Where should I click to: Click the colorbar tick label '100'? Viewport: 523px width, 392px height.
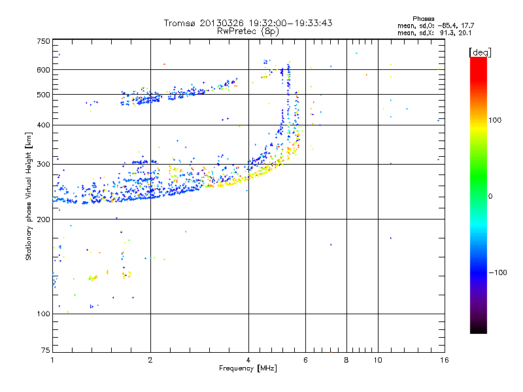coord(495,120)
